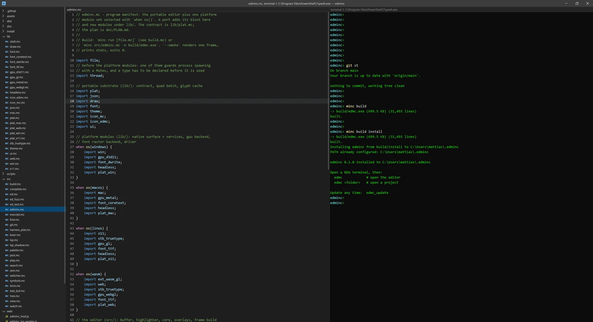
Task: Expand the dist folder chevron
Action: click(x=3, y=21)
